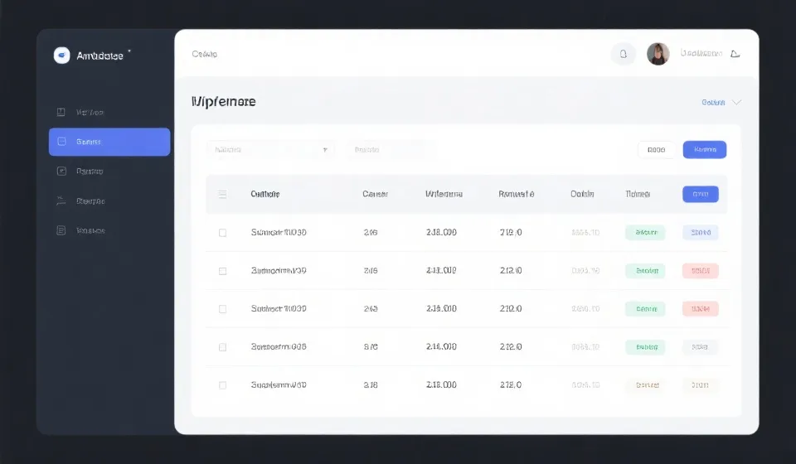Open notifications with the bell icon

(x=624, y=55)
